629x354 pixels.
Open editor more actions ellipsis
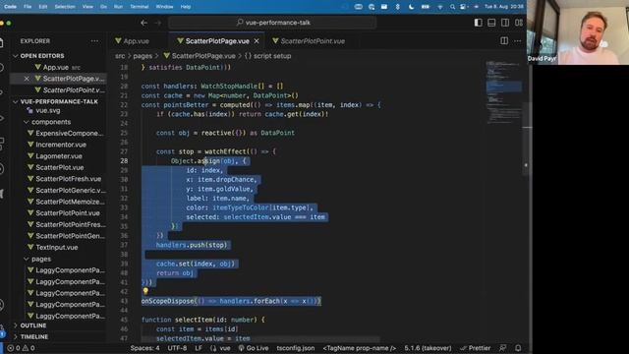(x=518, y=41)
